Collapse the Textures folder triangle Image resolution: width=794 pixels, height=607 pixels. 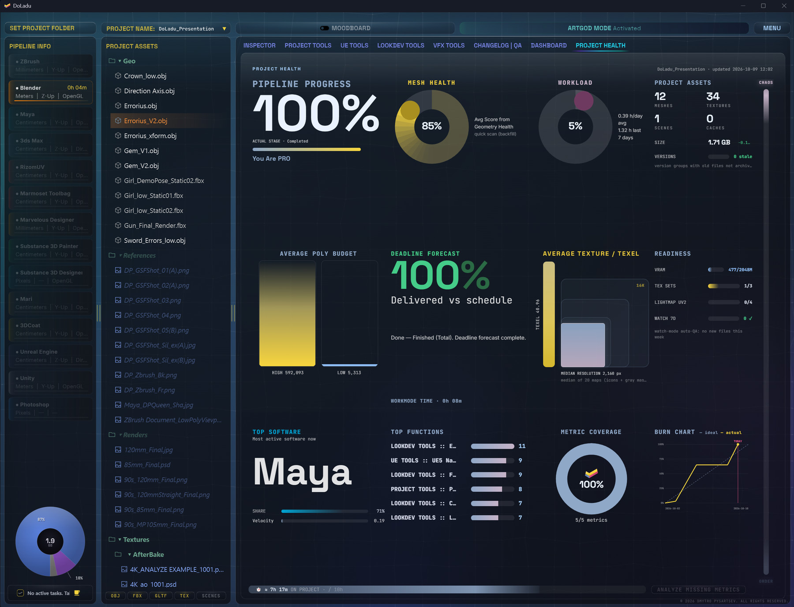120,539
